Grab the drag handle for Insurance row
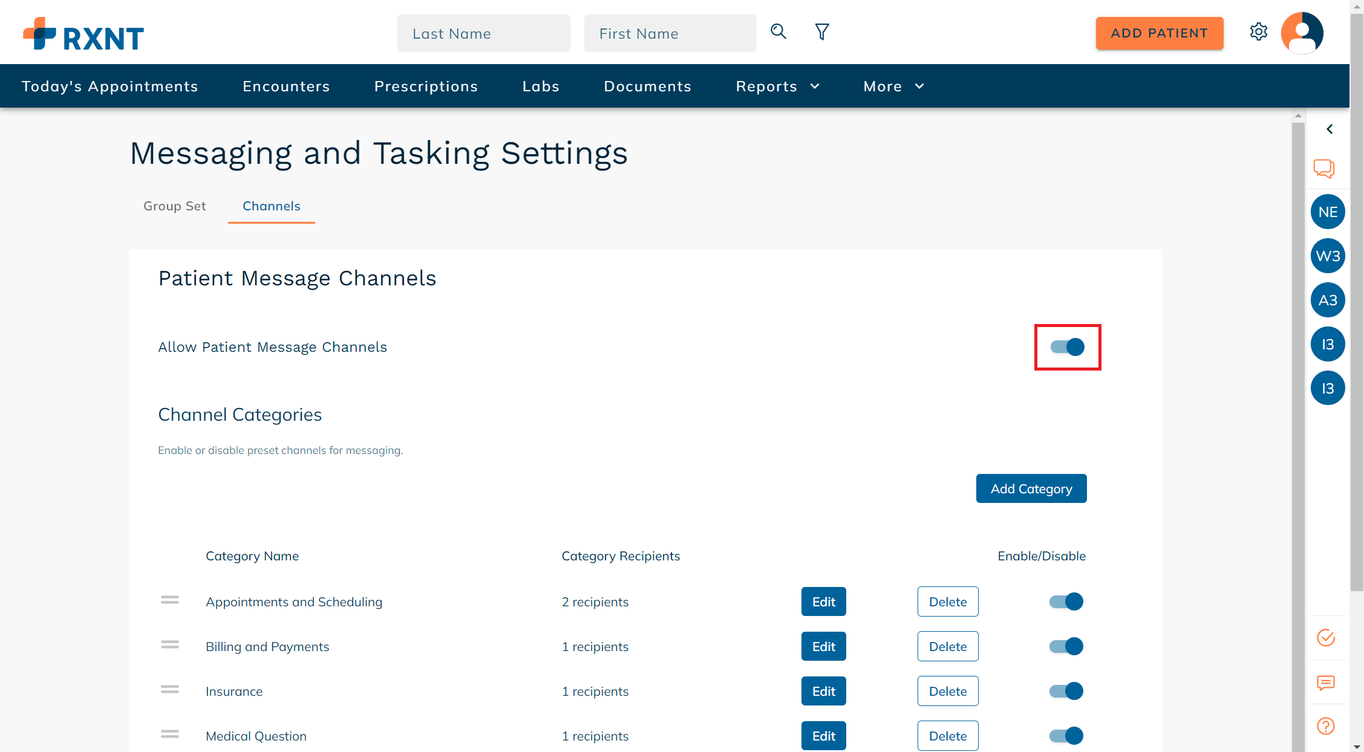The width and height of the screenshot is (1364, 752). (x=170, y=690)
